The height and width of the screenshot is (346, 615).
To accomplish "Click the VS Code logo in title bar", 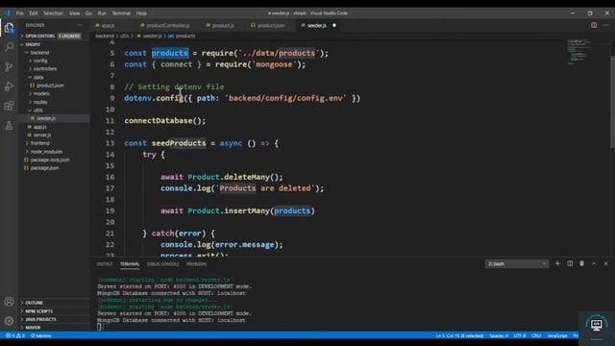I will tap(8, 12).
